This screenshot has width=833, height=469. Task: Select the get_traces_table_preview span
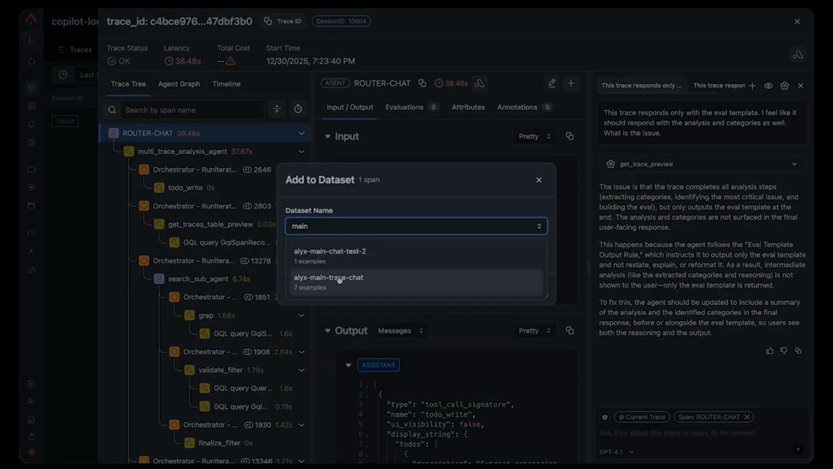pos(210,224)
